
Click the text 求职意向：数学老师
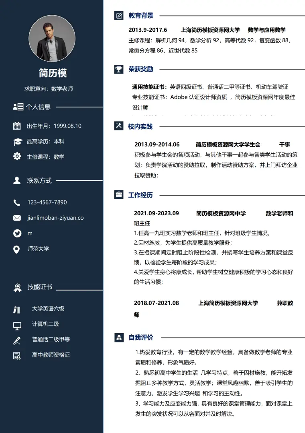coord(49,89)
